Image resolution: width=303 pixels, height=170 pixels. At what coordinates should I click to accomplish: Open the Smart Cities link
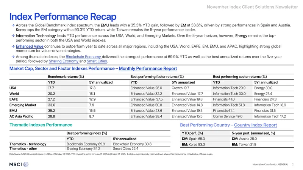[97, 61]
